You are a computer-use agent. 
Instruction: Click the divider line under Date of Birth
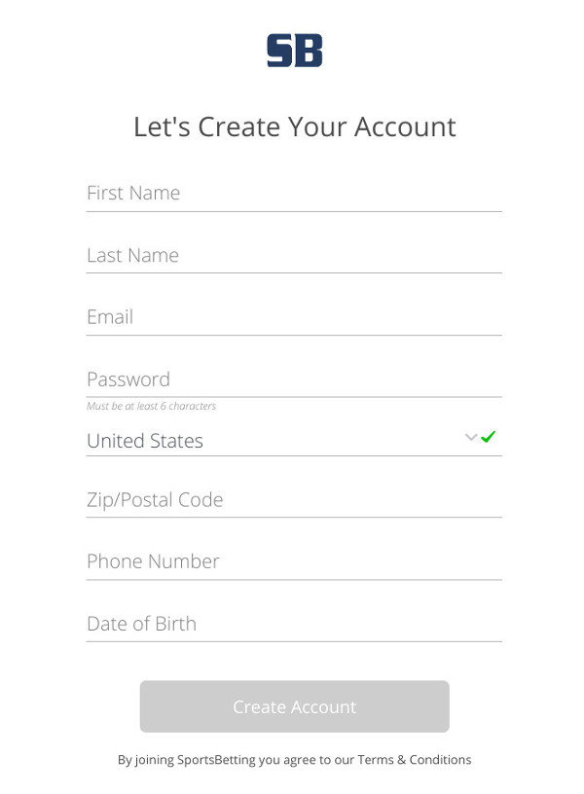point(294,641)
